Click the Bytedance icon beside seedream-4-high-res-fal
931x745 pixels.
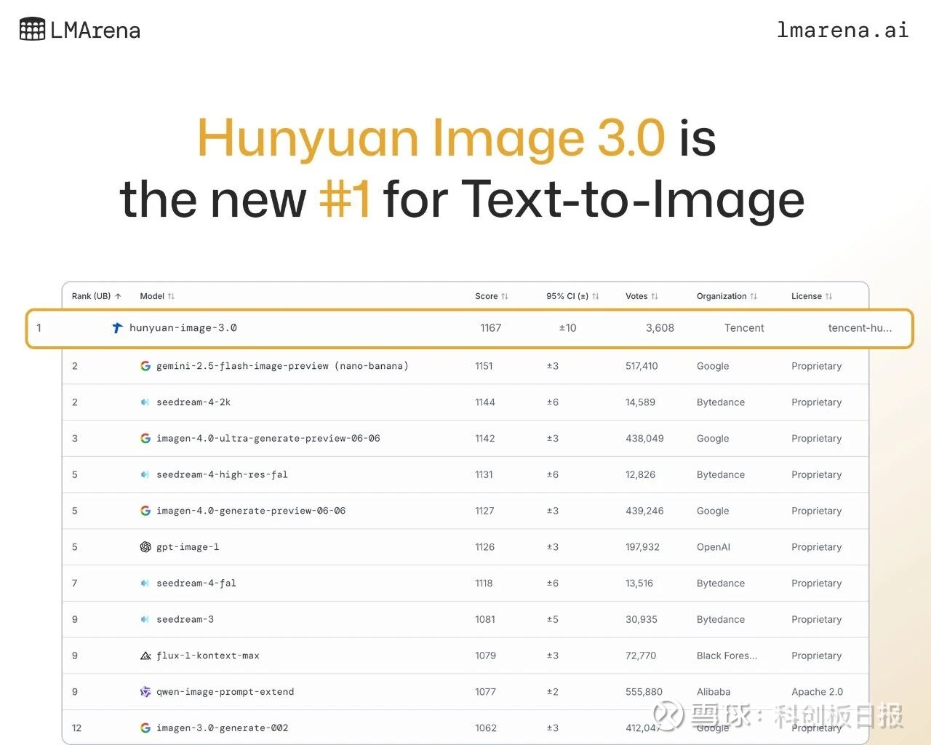pos(145,474)
